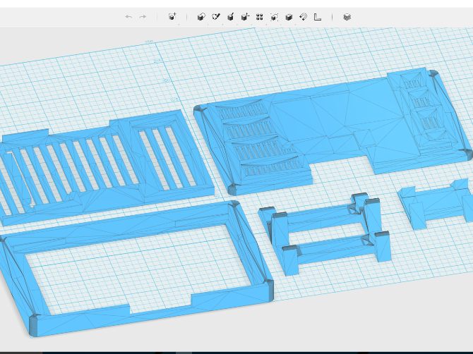This screenshot has width=473, height=354.
Task: Click the Redo arrow in the toolbar
Action: point(143,17)
